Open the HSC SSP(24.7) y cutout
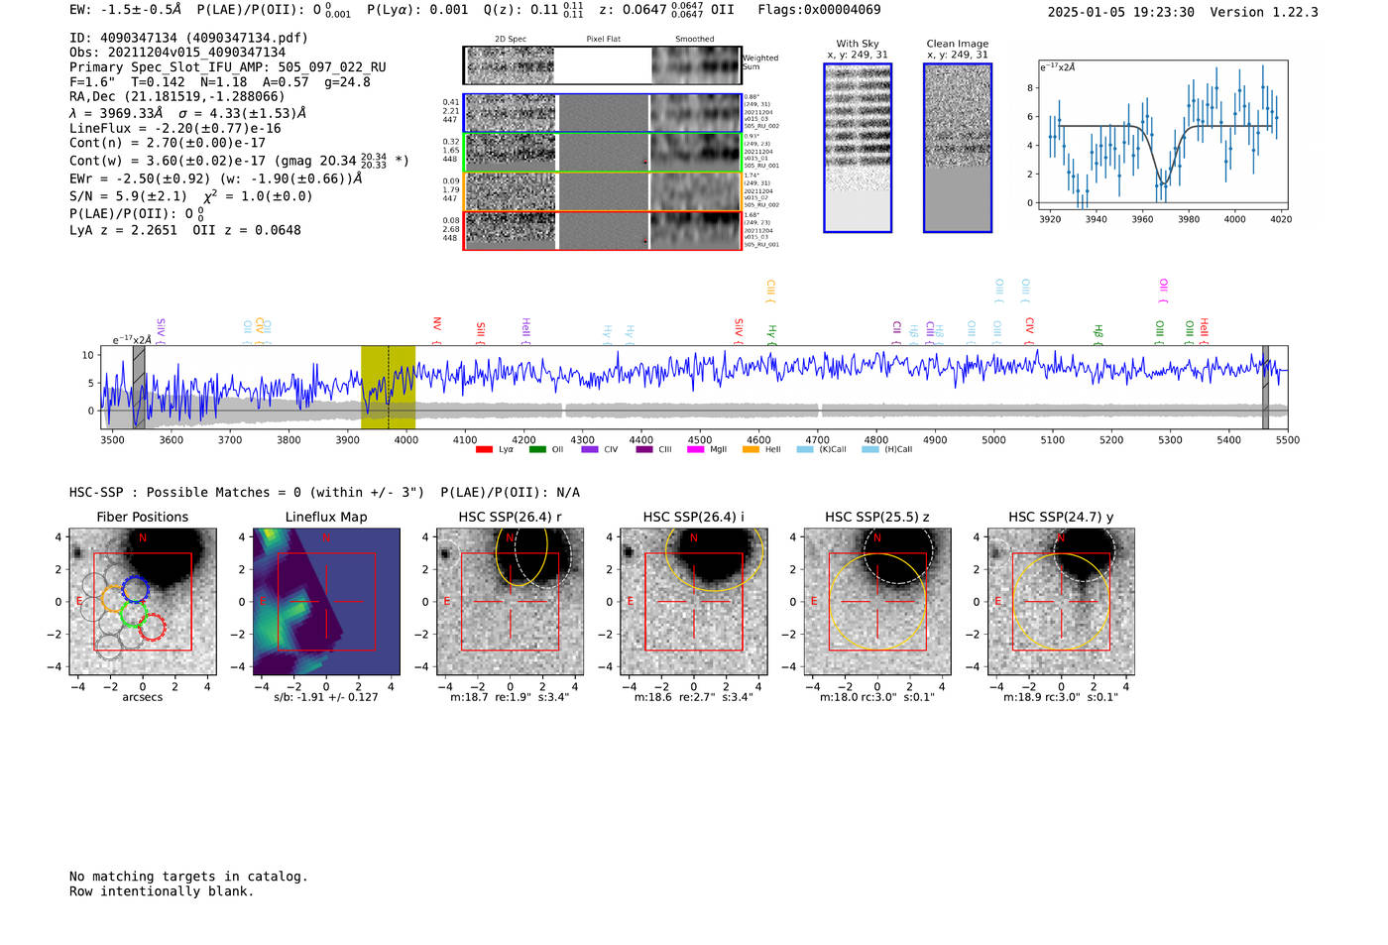 [x=1061, y=602]
